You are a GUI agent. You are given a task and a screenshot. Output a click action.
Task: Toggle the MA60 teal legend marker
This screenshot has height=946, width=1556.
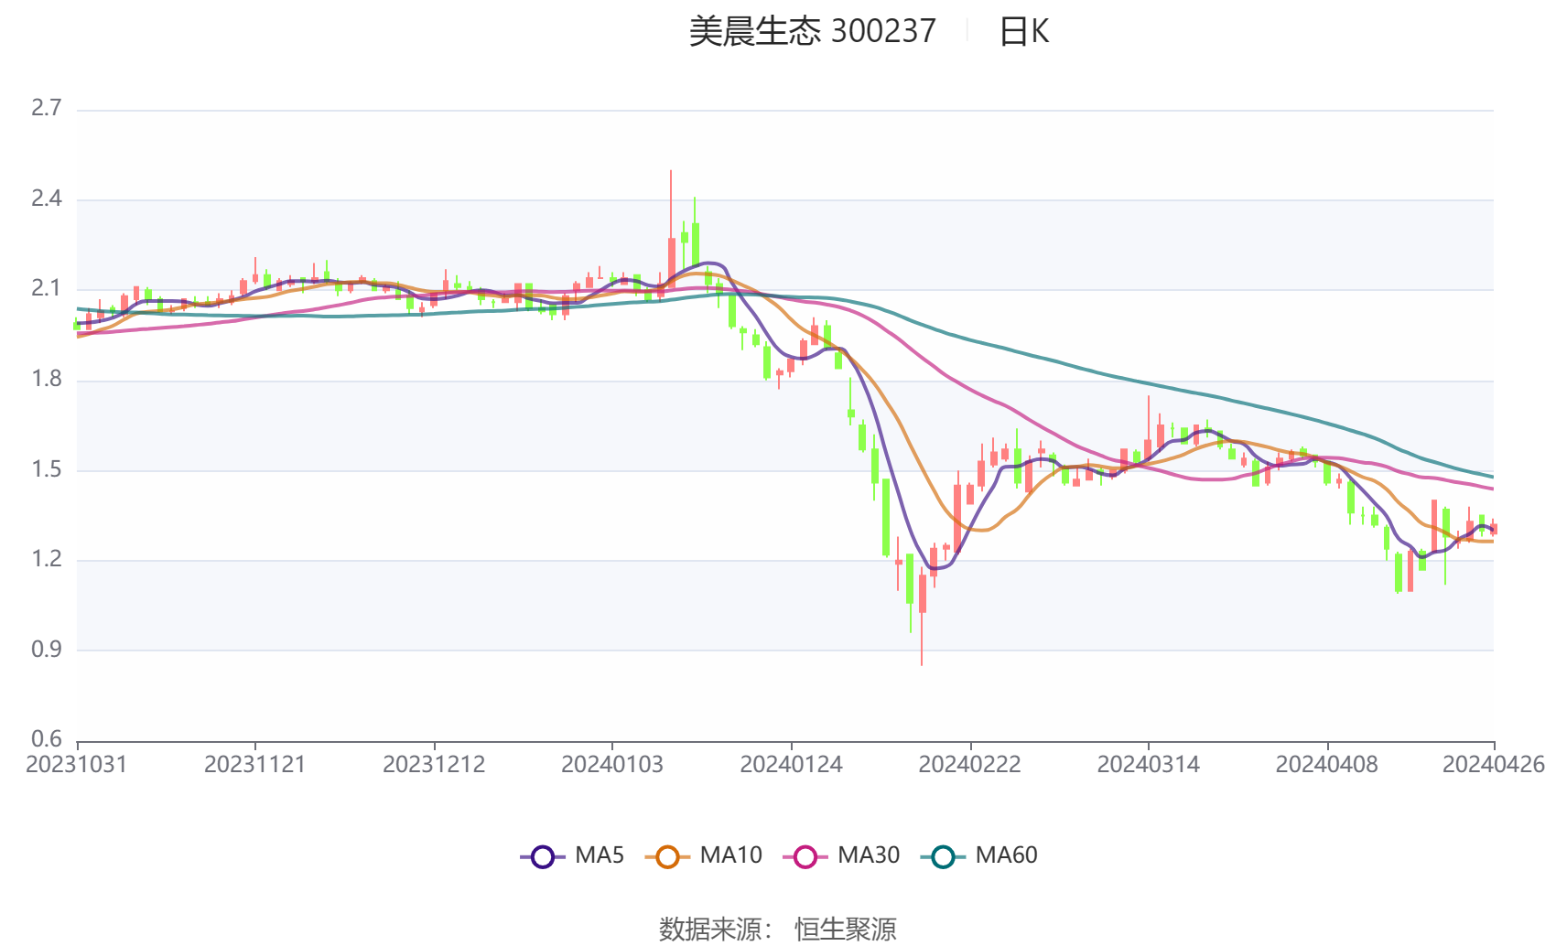943,856
